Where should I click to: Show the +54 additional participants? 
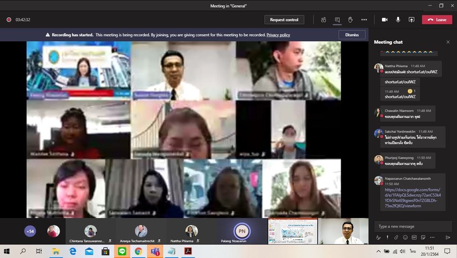pos(30,231)
